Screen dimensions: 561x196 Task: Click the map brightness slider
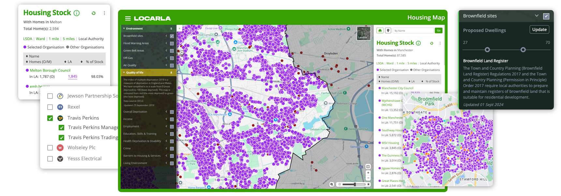click(x=354, y=184)
